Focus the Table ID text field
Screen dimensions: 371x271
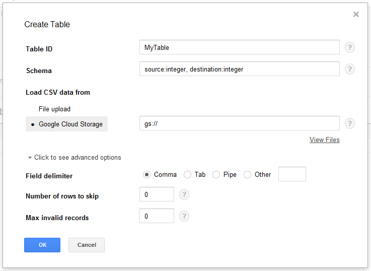(239, 47)
